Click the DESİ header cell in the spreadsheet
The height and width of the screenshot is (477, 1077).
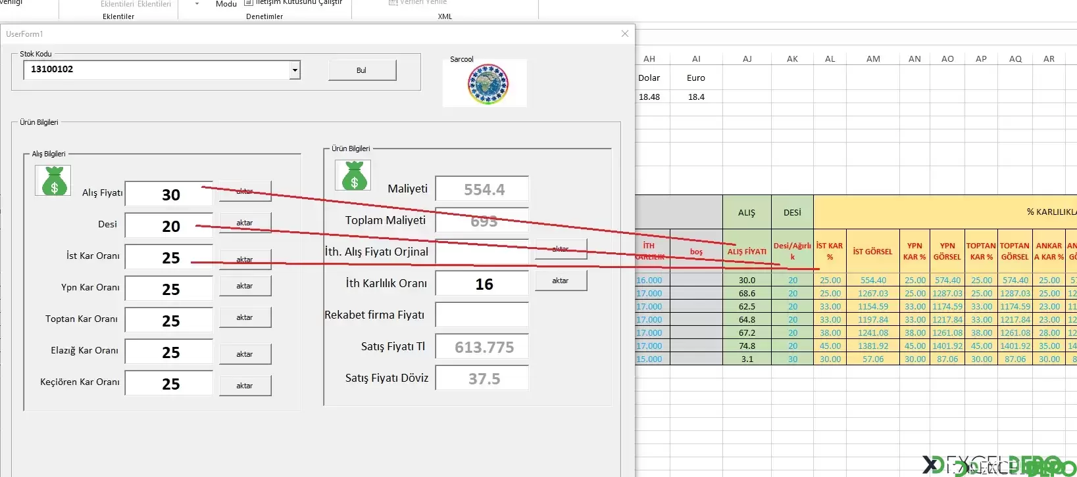pos(792,212)
